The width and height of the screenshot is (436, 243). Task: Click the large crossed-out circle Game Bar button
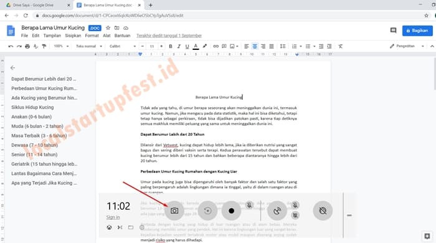point(323,211)
